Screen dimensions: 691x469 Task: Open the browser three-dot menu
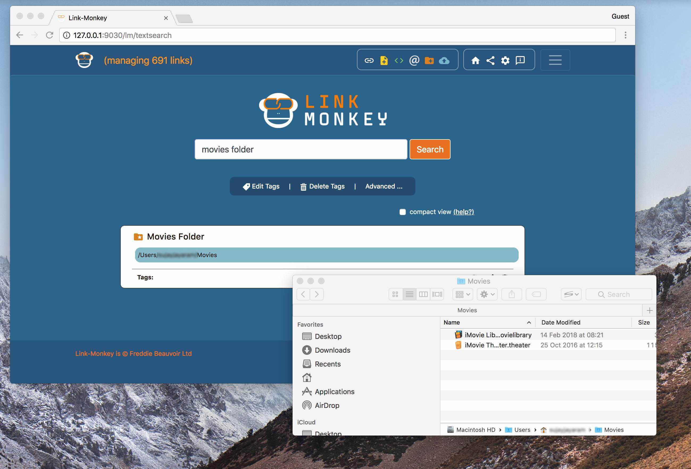click(x=625, y=35)
